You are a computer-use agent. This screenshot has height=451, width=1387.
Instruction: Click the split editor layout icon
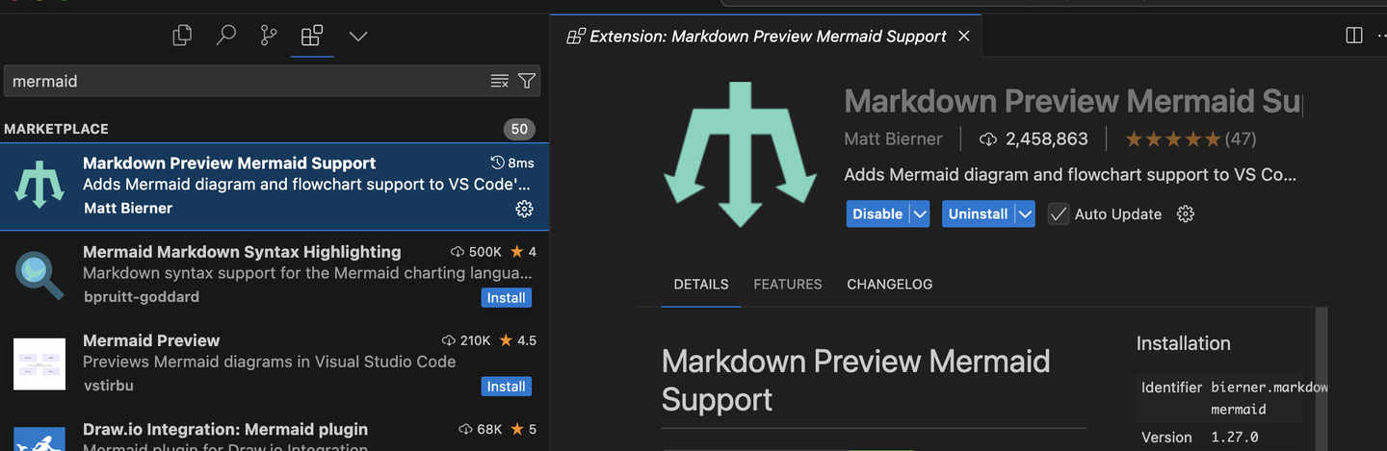coord(1353,36)
